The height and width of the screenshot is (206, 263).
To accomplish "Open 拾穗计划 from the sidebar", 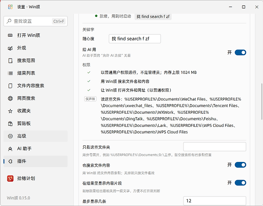I will point(35,178).
